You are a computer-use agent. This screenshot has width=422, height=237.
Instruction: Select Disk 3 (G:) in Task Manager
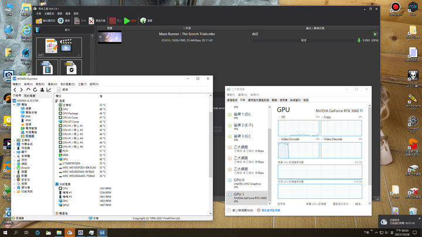point(247,138)
